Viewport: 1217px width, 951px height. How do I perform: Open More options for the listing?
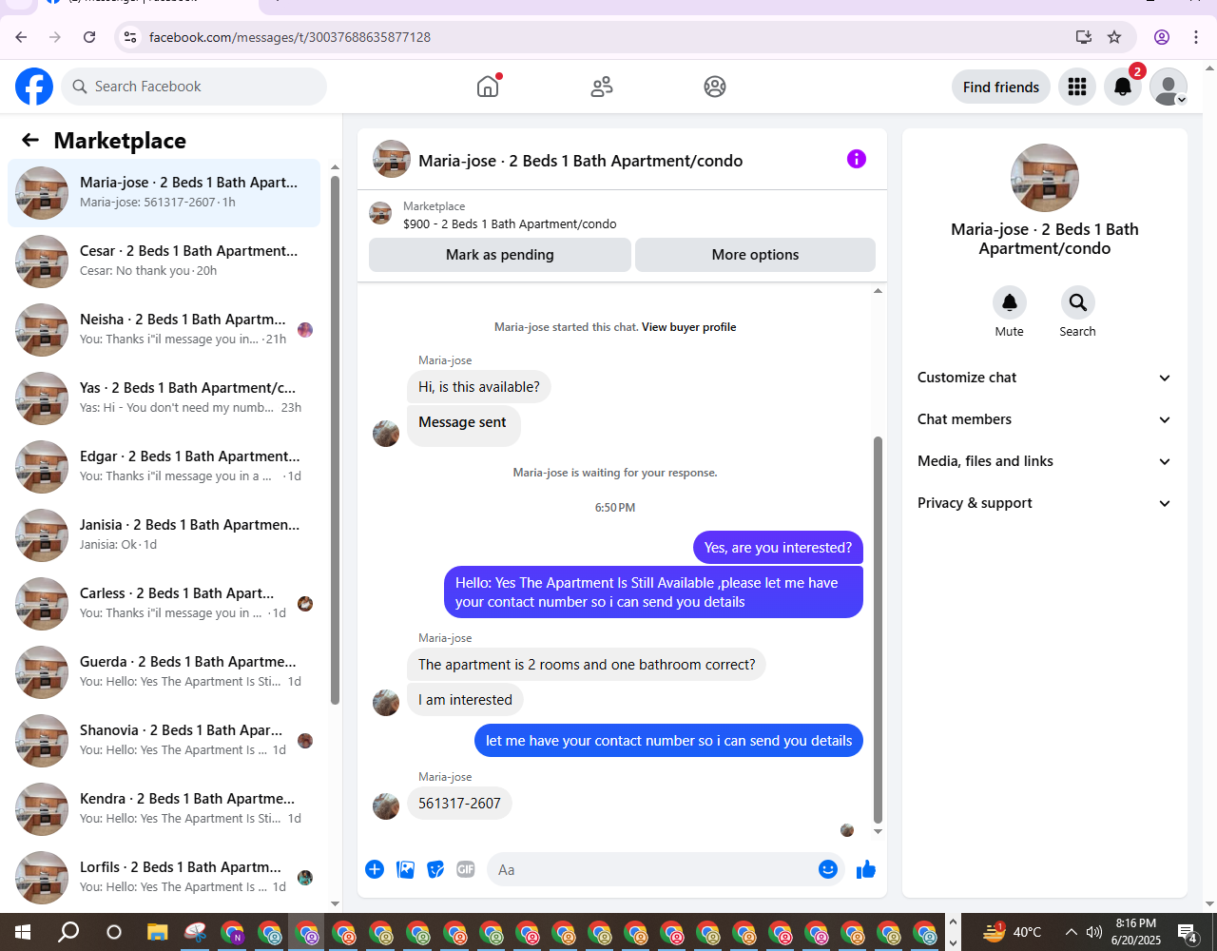pos(755,255)
